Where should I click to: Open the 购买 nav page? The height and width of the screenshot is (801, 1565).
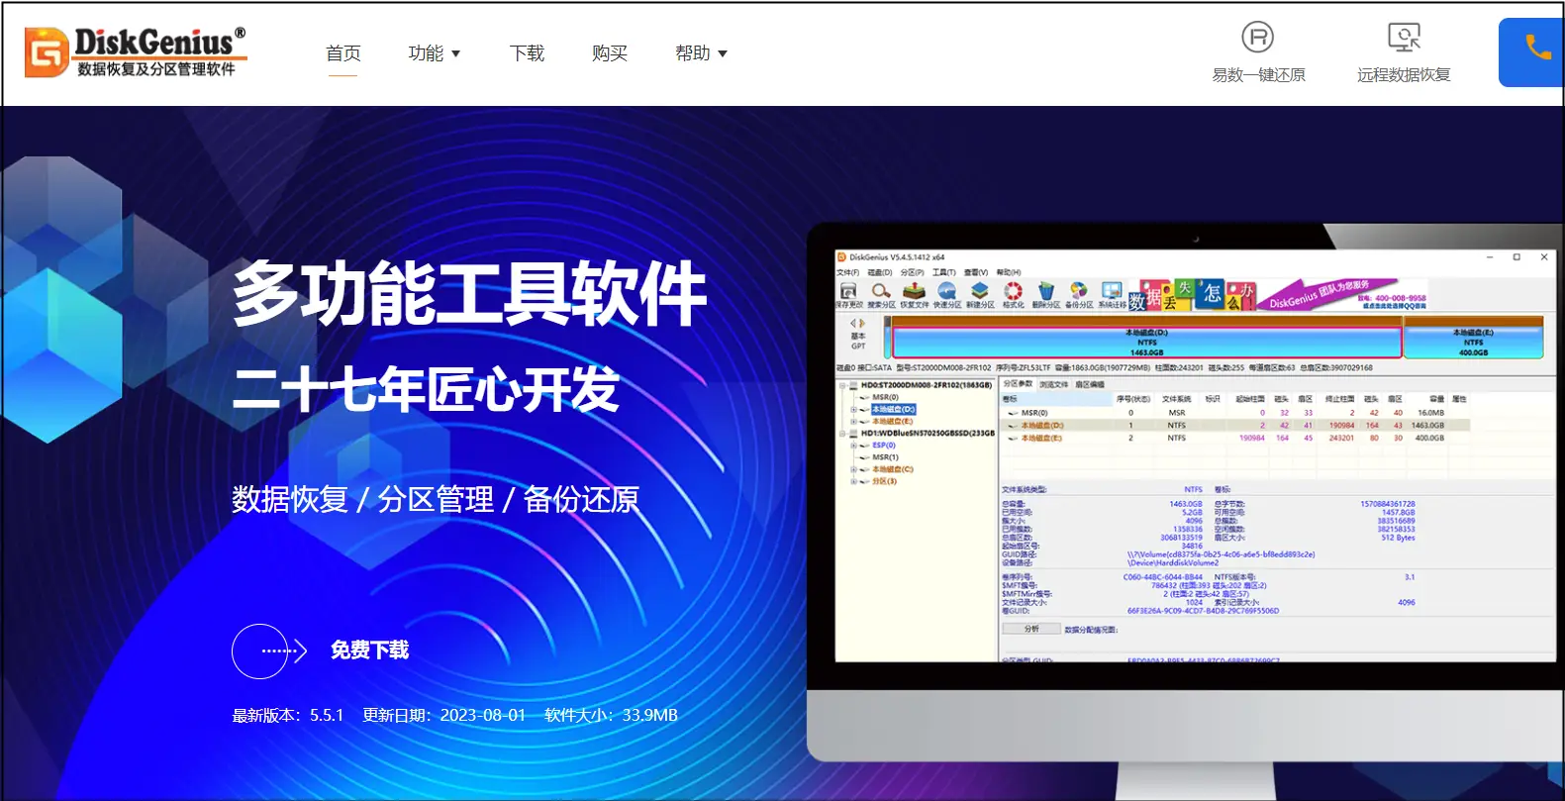[x=610, y=53]
